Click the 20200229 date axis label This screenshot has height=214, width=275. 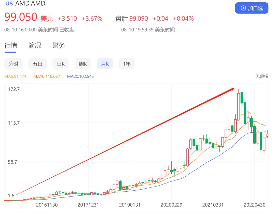point(171,205)
